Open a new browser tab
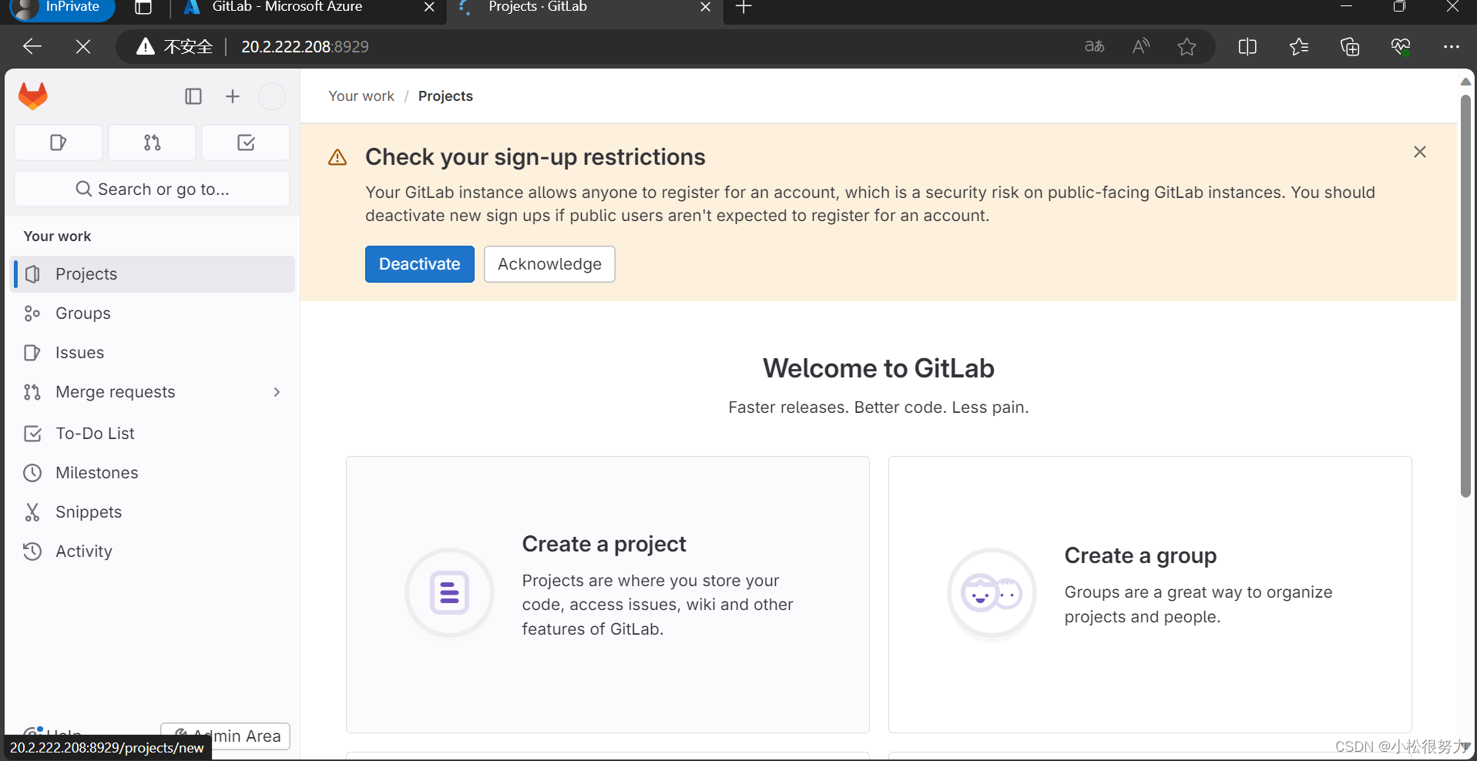The width and height of the screenshot is (1477, 761). 744,7
